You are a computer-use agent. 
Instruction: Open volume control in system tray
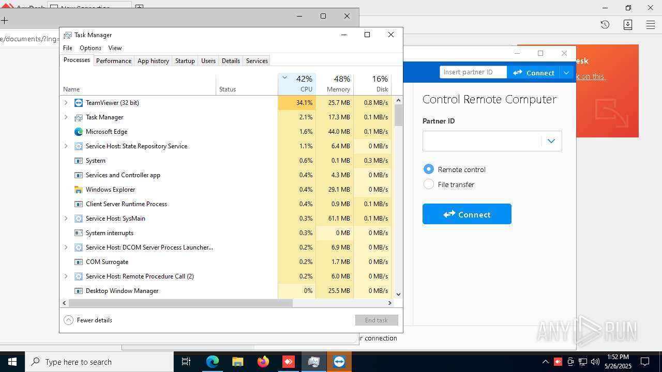[x=595, y=362]
